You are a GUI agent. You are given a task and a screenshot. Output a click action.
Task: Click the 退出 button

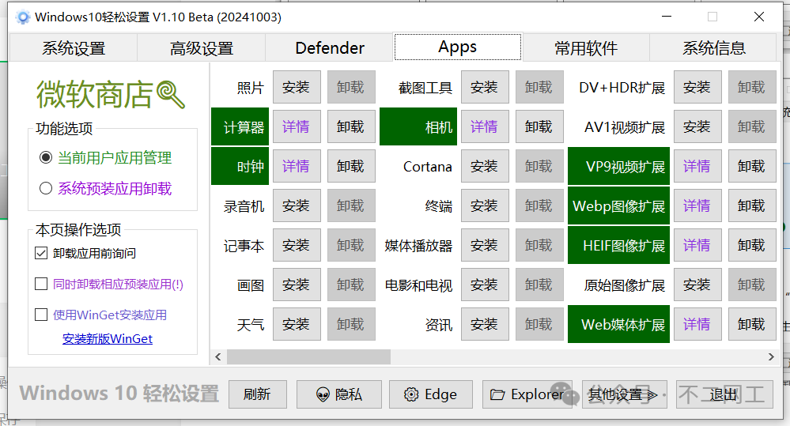pos(724,394)
